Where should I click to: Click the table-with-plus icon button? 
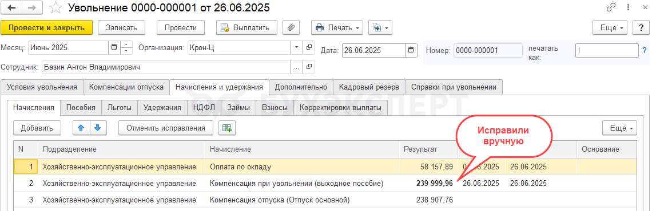(x=227, y=128)
